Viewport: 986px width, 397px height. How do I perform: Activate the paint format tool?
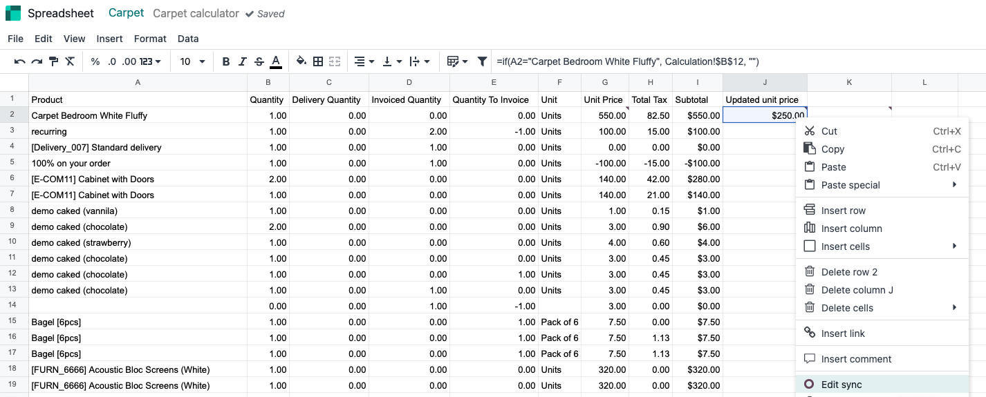pos(53,61)
